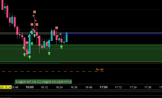Click the bold 16:00 time axis label

click(30, 87)
